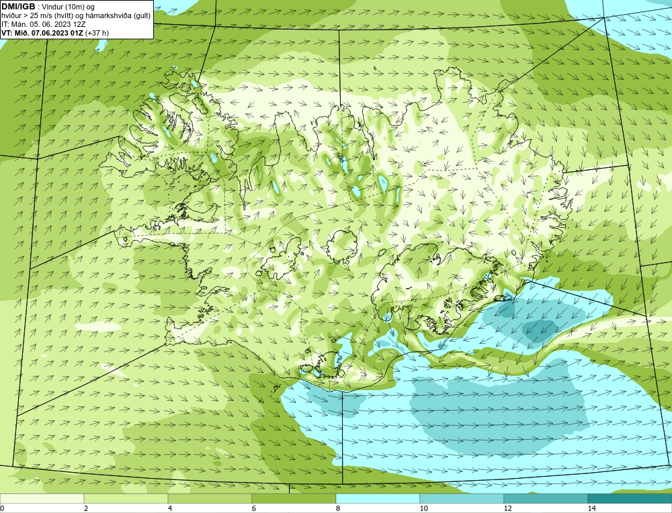Click the 4–6 m/s green legend band
672x513 pixels.
[210, 498]
